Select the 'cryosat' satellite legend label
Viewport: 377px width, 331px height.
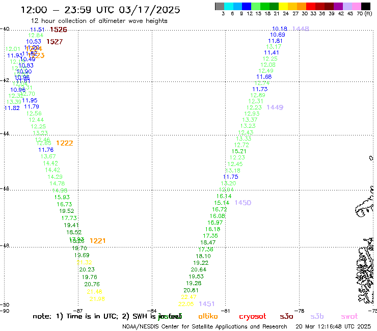(x=253, y=317)
